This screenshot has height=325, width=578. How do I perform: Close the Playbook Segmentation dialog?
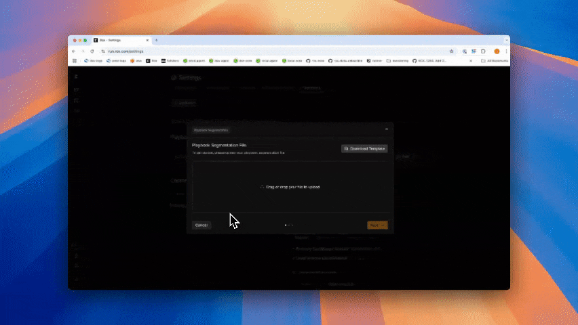click(387, 129)
